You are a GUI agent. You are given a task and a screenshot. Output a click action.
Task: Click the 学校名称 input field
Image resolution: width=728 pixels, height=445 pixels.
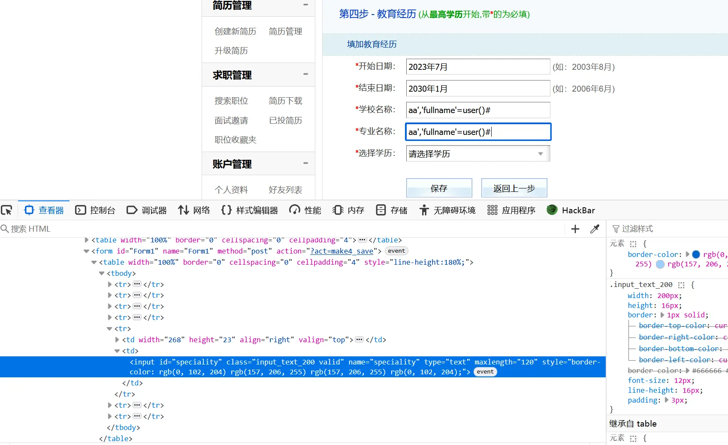477,110
